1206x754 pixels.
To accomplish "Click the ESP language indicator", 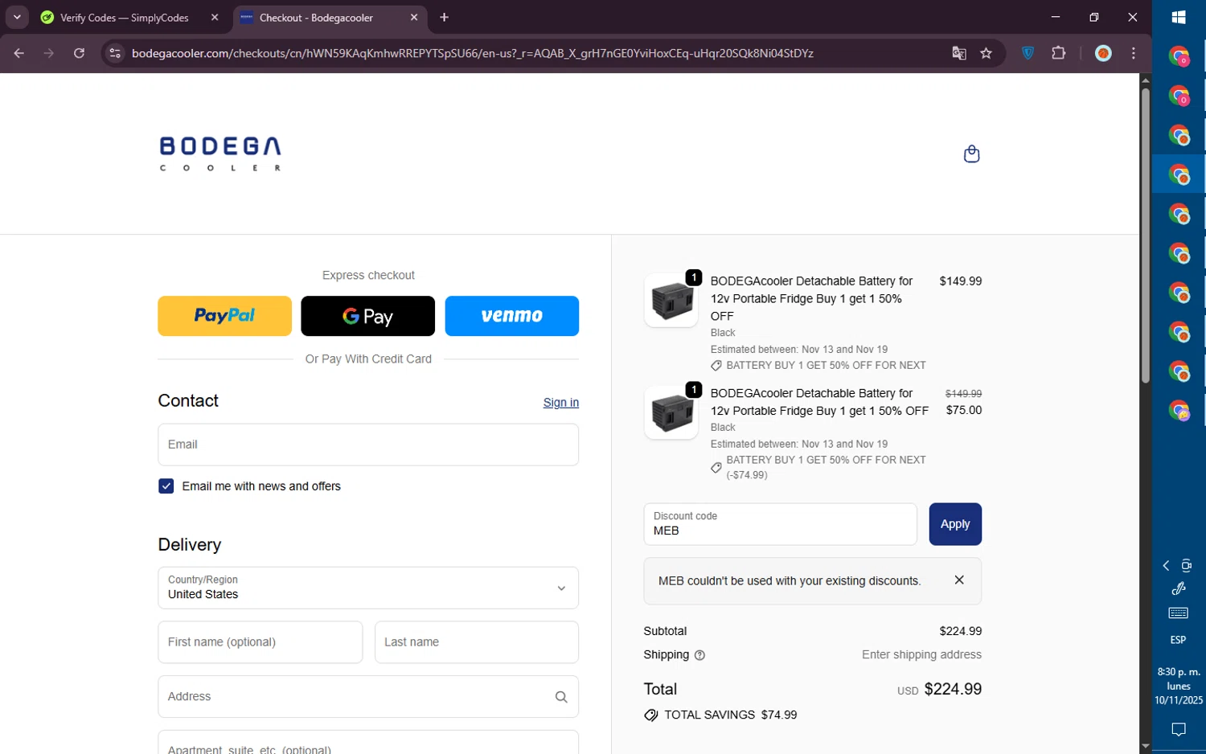I will coord(1179,640).
